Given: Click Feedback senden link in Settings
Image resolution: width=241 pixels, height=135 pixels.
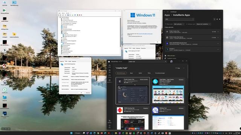Looking at the screenshot, I should [x=172, y=58].
